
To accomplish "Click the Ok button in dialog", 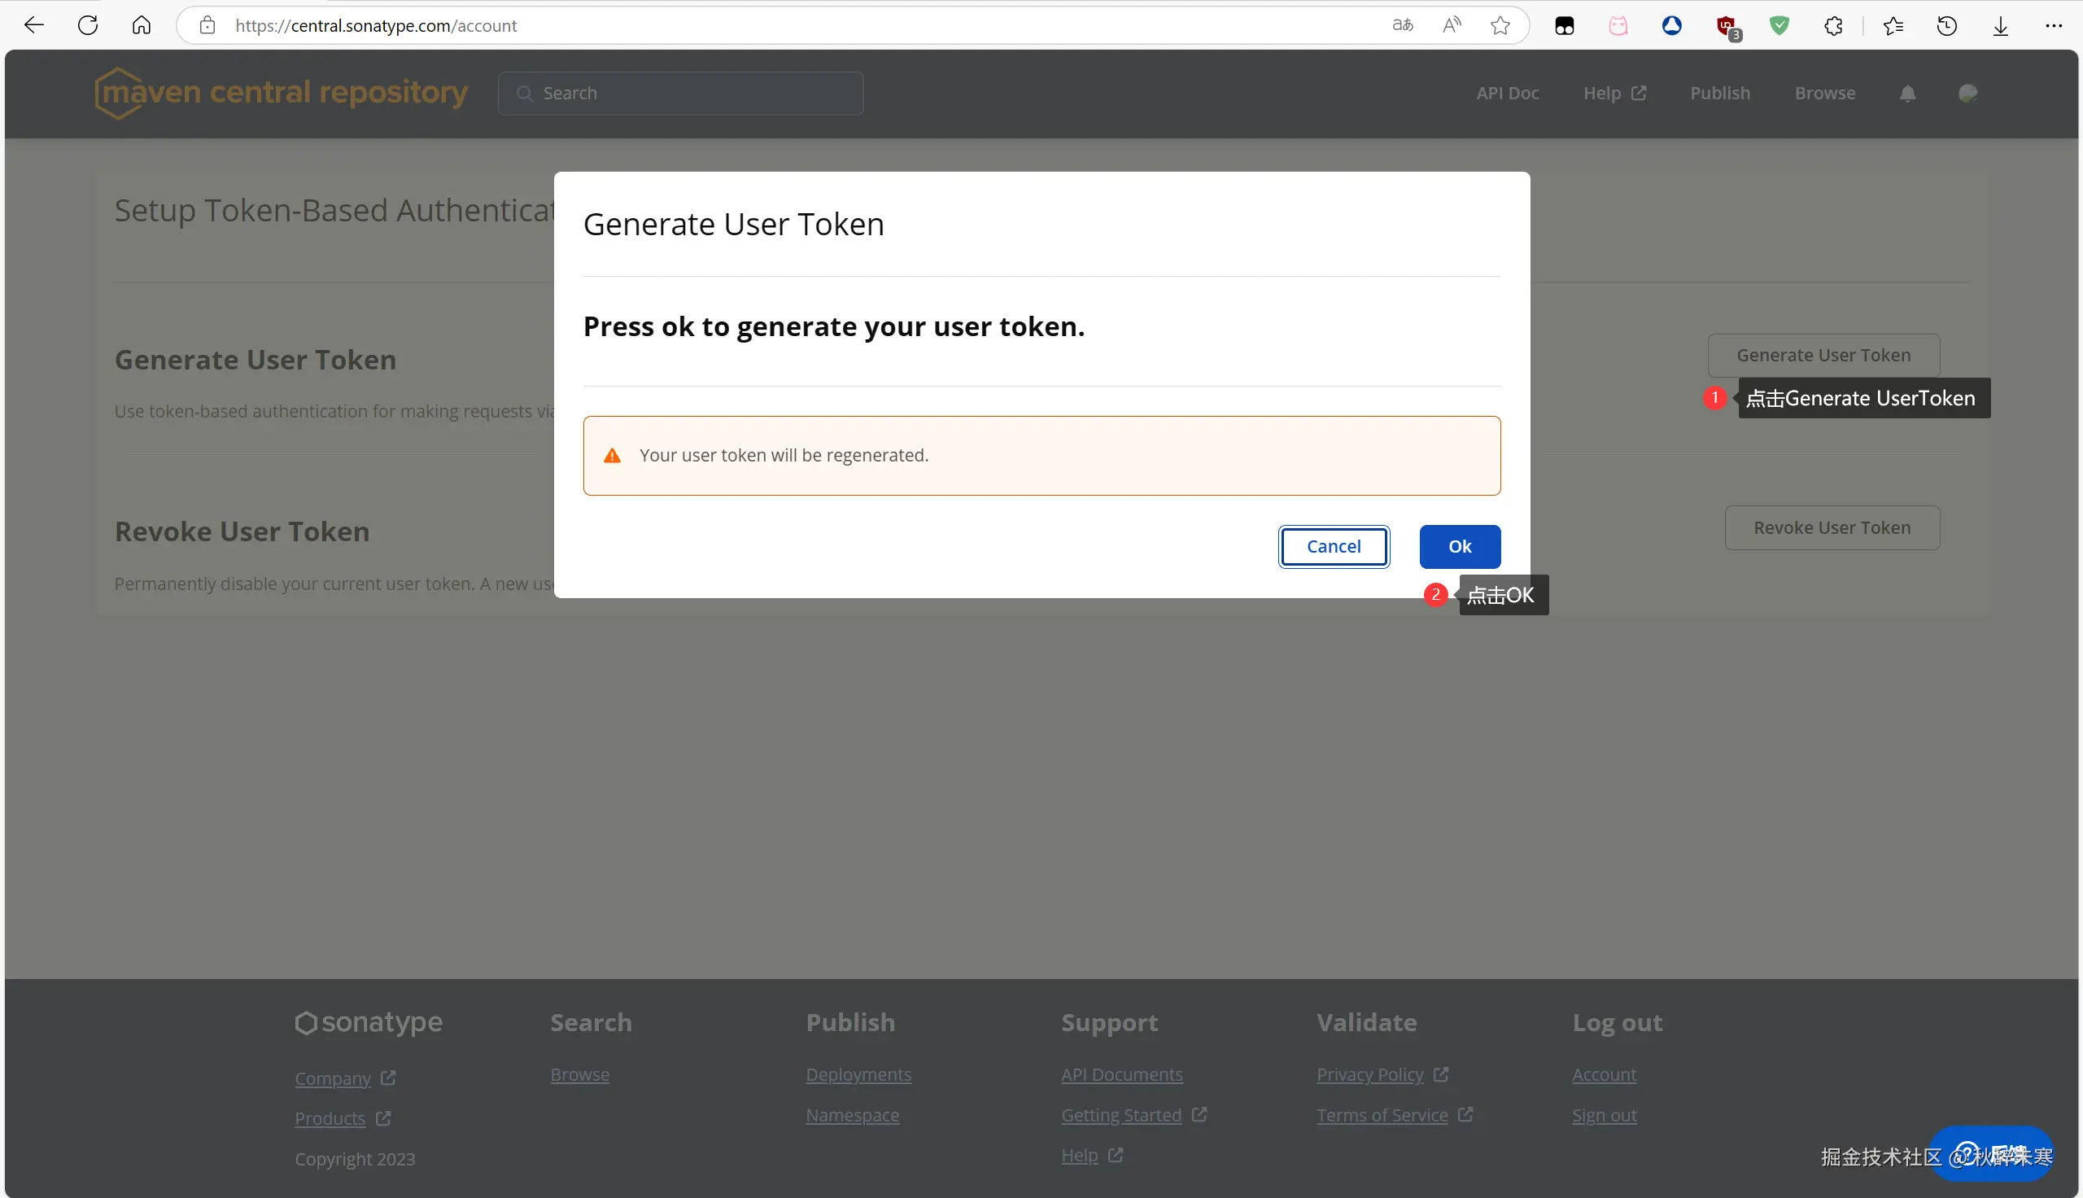I will coord(1459,546).
